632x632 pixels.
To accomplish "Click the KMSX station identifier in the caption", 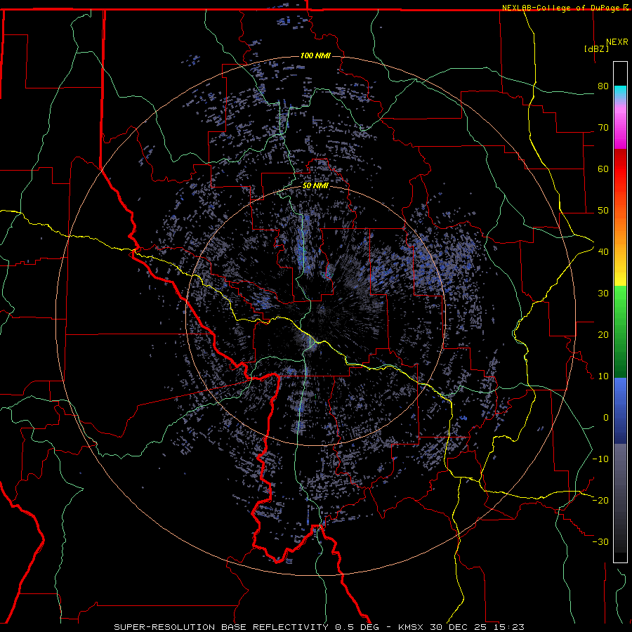I will coord(410,627).
